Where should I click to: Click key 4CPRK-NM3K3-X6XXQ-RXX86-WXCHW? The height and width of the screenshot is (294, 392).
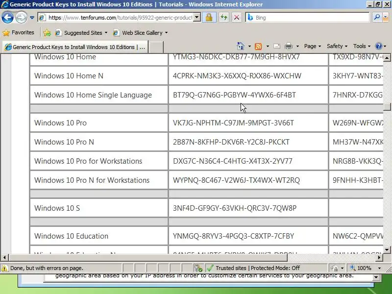237,76
